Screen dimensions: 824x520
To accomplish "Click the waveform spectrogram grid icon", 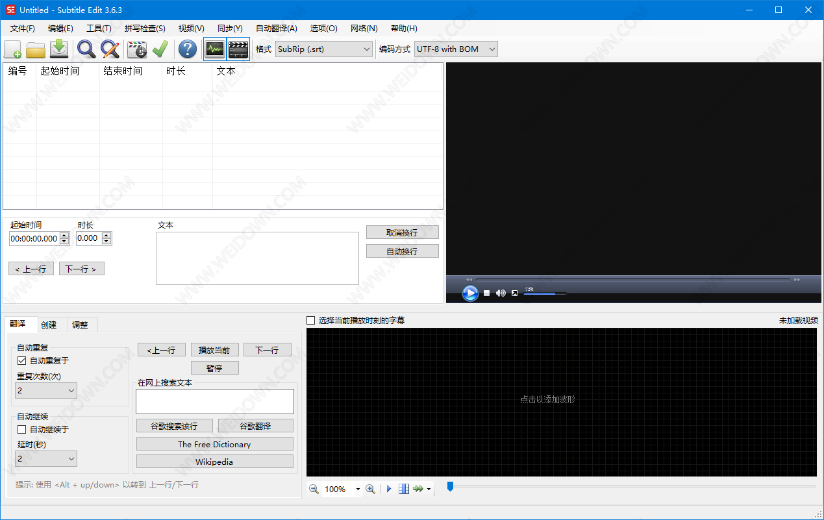I will coord(404,489).
